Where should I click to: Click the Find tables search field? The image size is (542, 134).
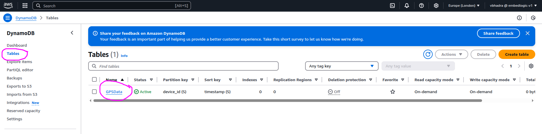click(x=185, y=66)
